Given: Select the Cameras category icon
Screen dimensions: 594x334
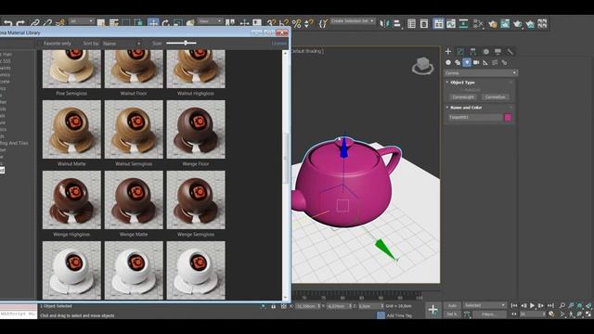Looking at the screenshot, I should click(476, 62).
